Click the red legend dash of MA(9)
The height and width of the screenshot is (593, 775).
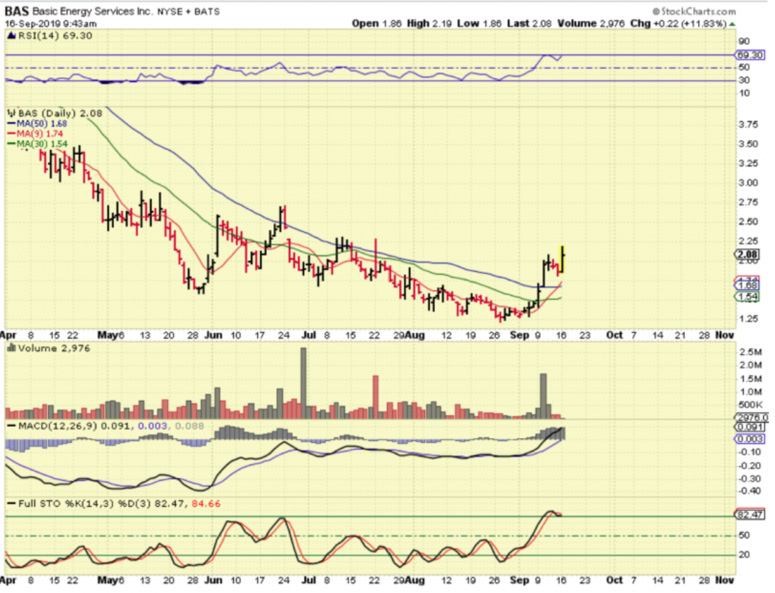pos(12,133)
